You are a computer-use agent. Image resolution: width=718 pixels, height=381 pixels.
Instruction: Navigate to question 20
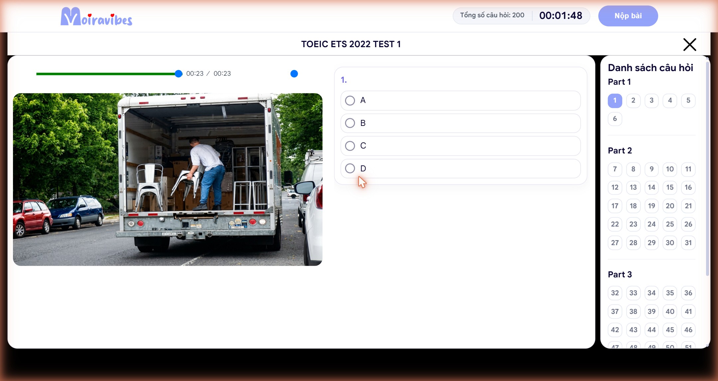coord(670,206)
